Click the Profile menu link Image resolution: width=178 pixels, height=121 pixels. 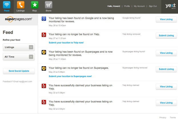[x=127, y=6]
